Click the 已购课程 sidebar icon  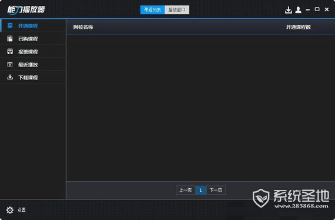10,38
